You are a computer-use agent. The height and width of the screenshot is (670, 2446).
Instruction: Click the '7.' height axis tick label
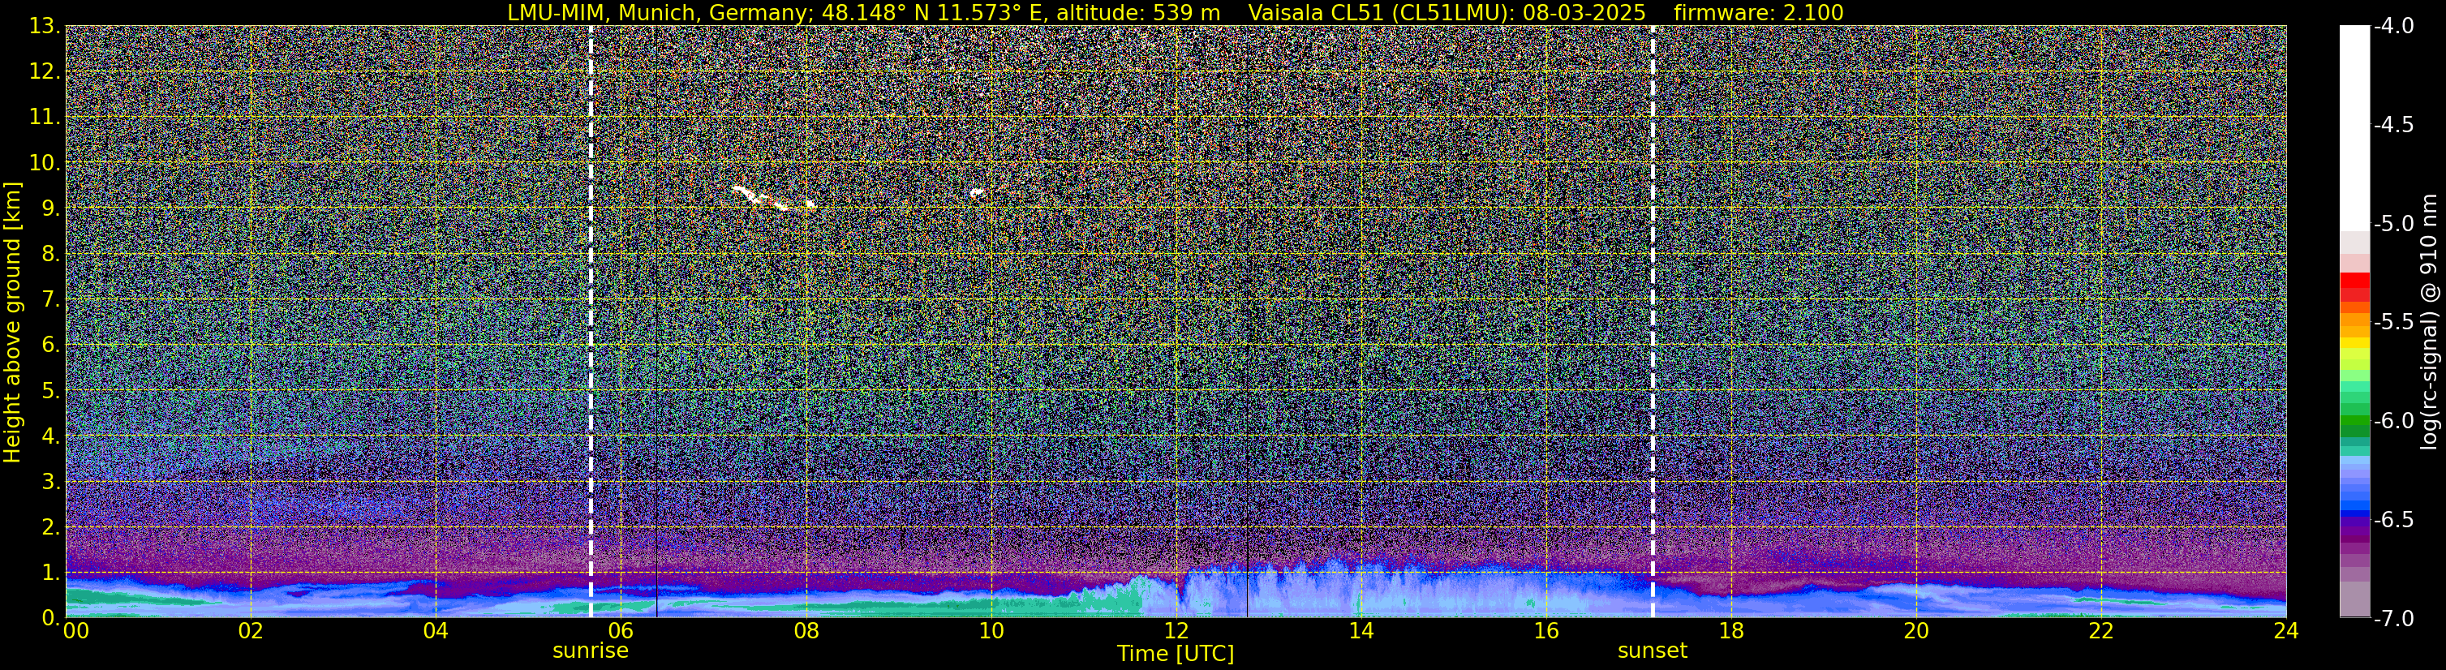click(51, 300)
